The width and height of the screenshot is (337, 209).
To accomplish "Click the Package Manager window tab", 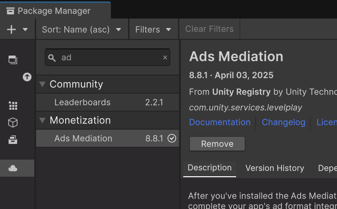I will (55, 10).
